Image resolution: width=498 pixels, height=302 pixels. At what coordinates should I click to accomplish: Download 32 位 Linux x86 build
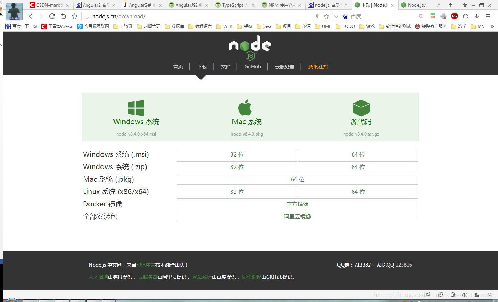pyautogui.click(x=237, y=192)
